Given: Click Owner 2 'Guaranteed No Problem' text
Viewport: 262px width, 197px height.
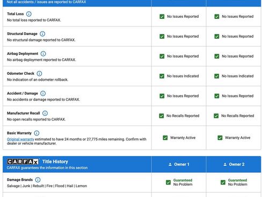Looking at the screenshot, I should pyautogui.click(x=237, y=182).
